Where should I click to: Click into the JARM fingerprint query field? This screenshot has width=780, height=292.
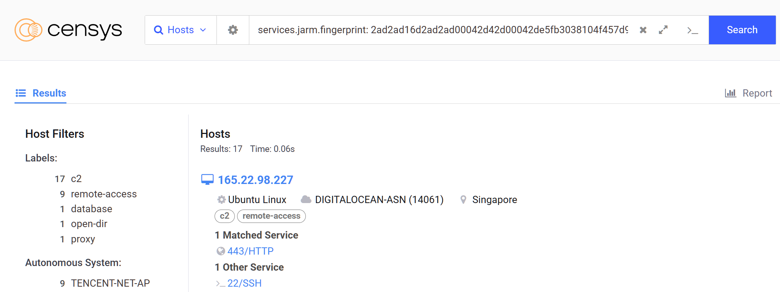(442, 30)
